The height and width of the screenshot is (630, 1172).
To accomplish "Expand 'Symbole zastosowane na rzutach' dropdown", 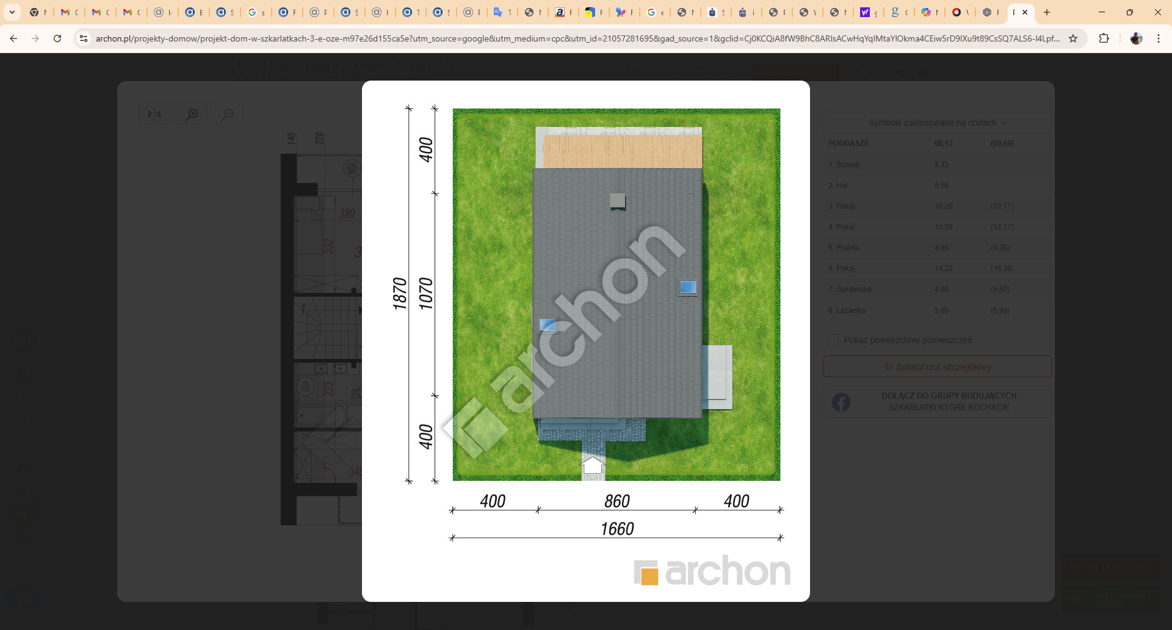I will (937, 123).
